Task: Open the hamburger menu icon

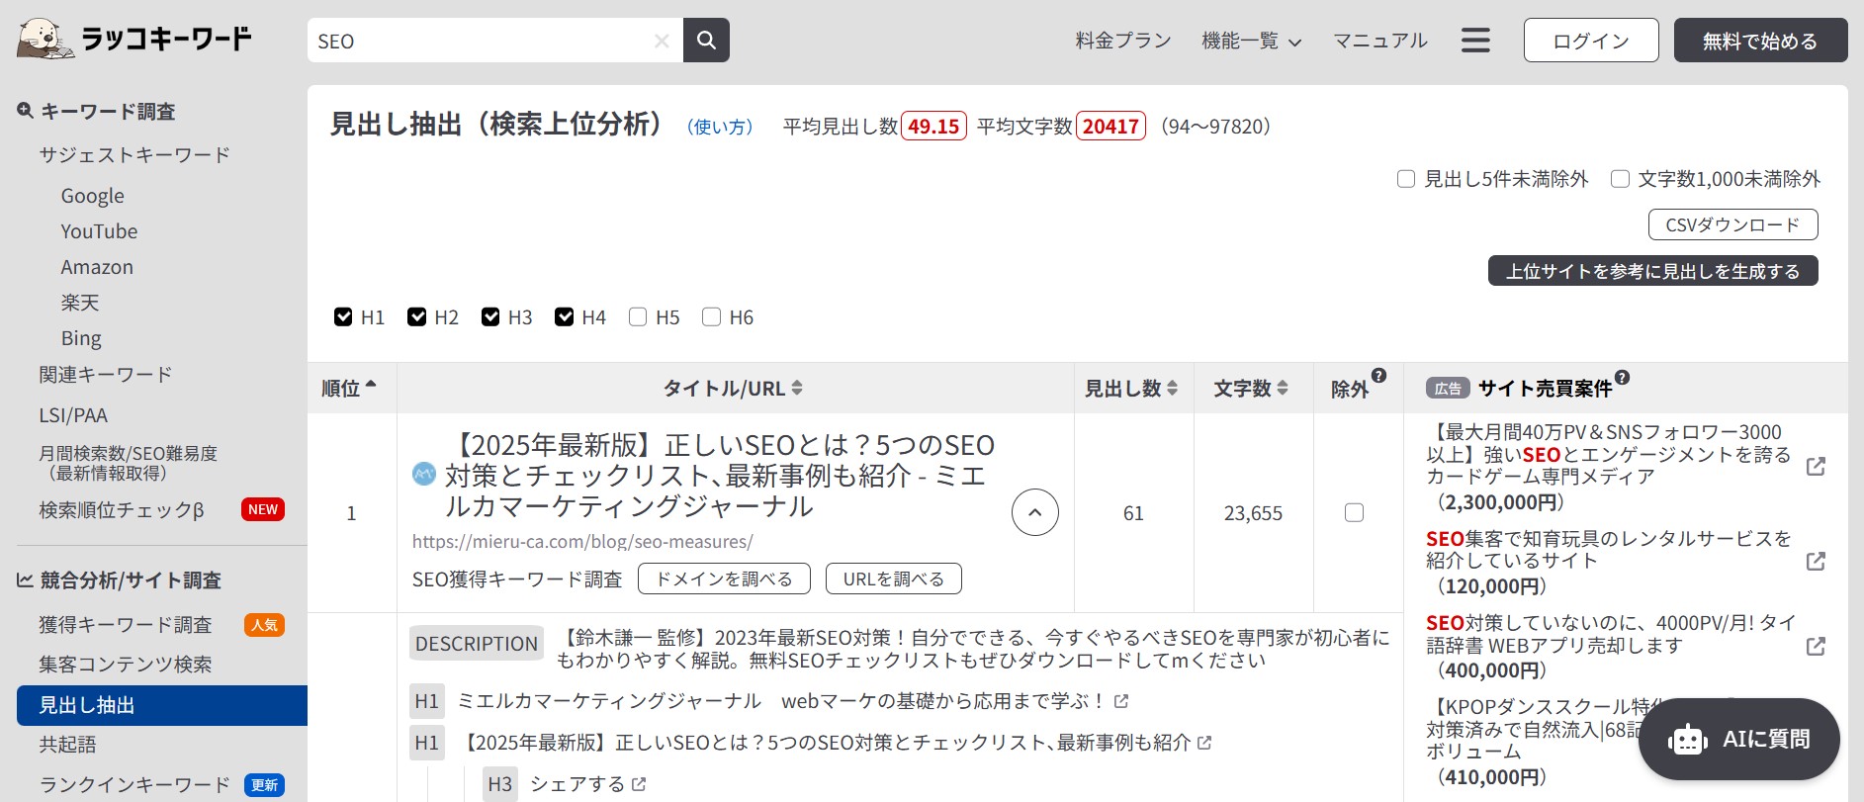Action: click(1475, 41)
